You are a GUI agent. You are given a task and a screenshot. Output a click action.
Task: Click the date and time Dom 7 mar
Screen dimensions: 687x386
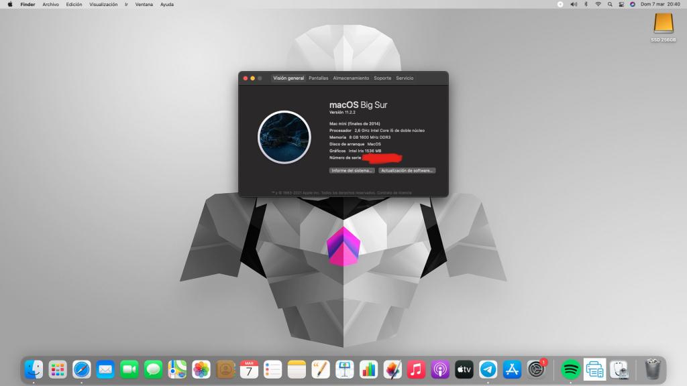coord(660,5)
